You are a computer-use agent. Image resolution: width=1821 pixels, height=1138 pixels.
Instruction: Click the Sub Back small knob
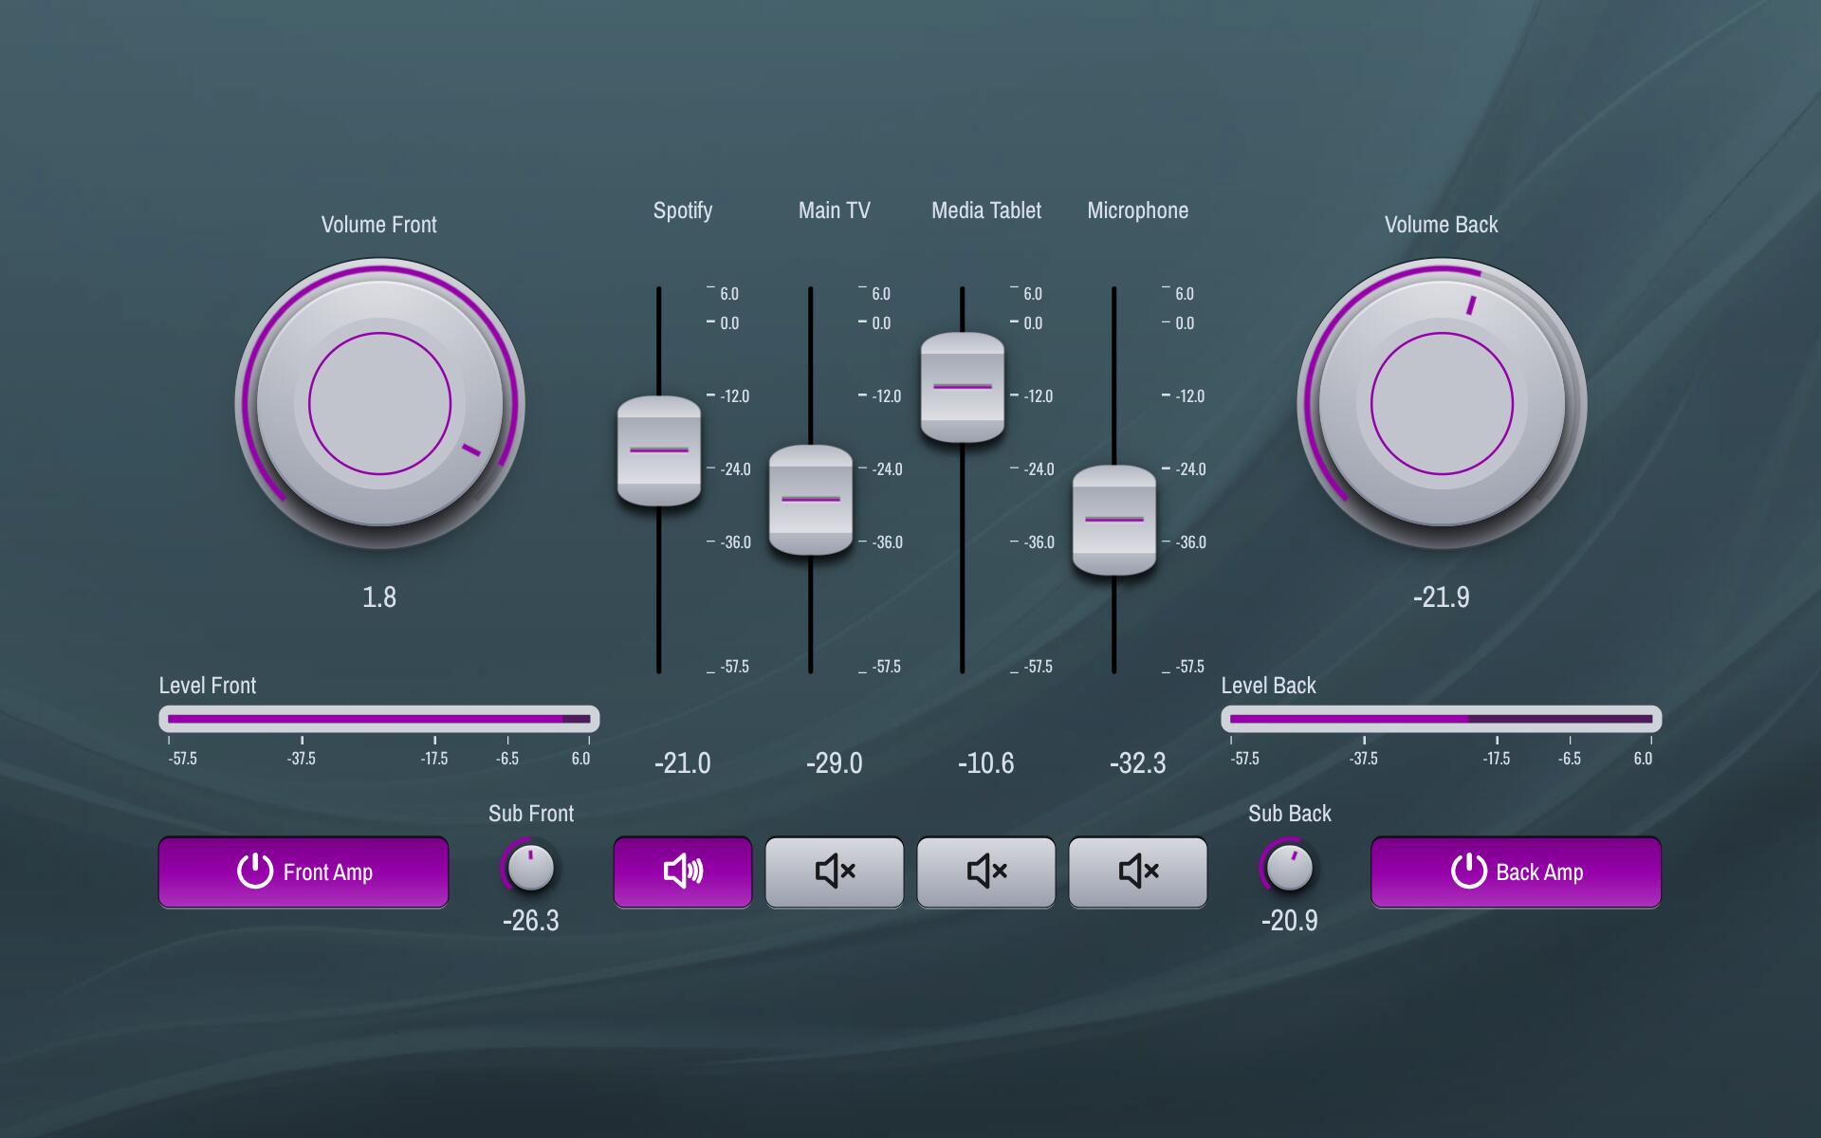1289,868
